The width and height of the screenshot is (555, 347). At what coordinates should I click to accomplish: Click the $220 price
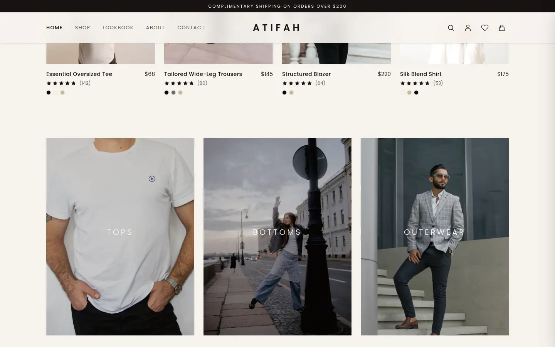tap(384, 74)
